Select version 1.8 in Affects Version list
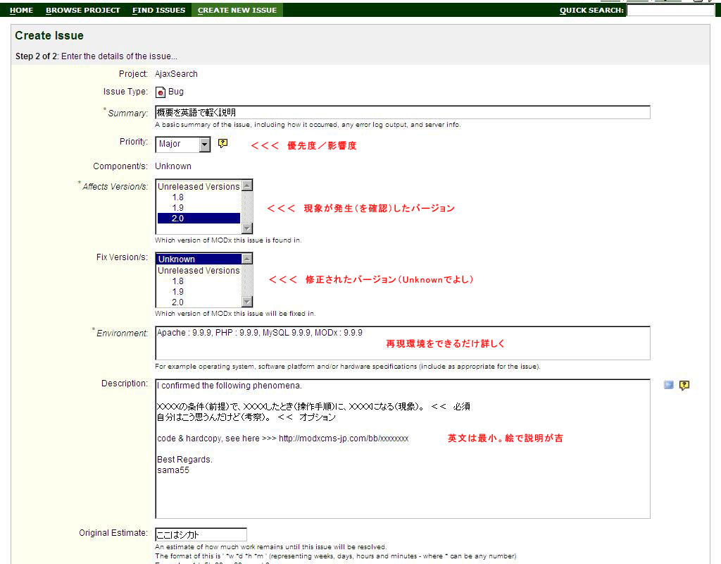This screenshot has width=721, height=564. (178, 197)
